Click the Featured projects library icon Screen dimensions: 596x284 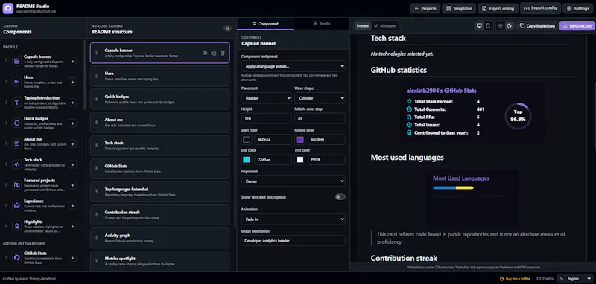coord(16,184)
